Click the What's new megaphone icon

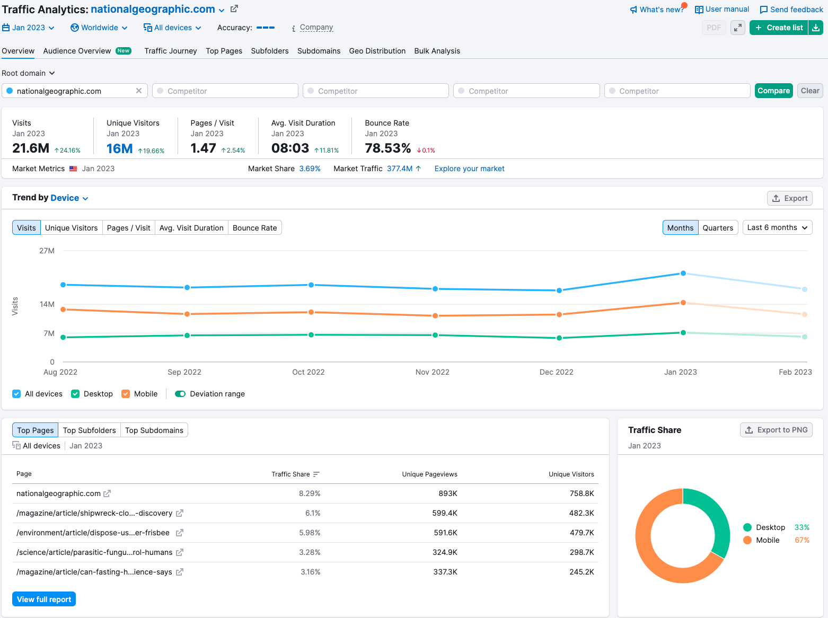click(x=633, y=10)
